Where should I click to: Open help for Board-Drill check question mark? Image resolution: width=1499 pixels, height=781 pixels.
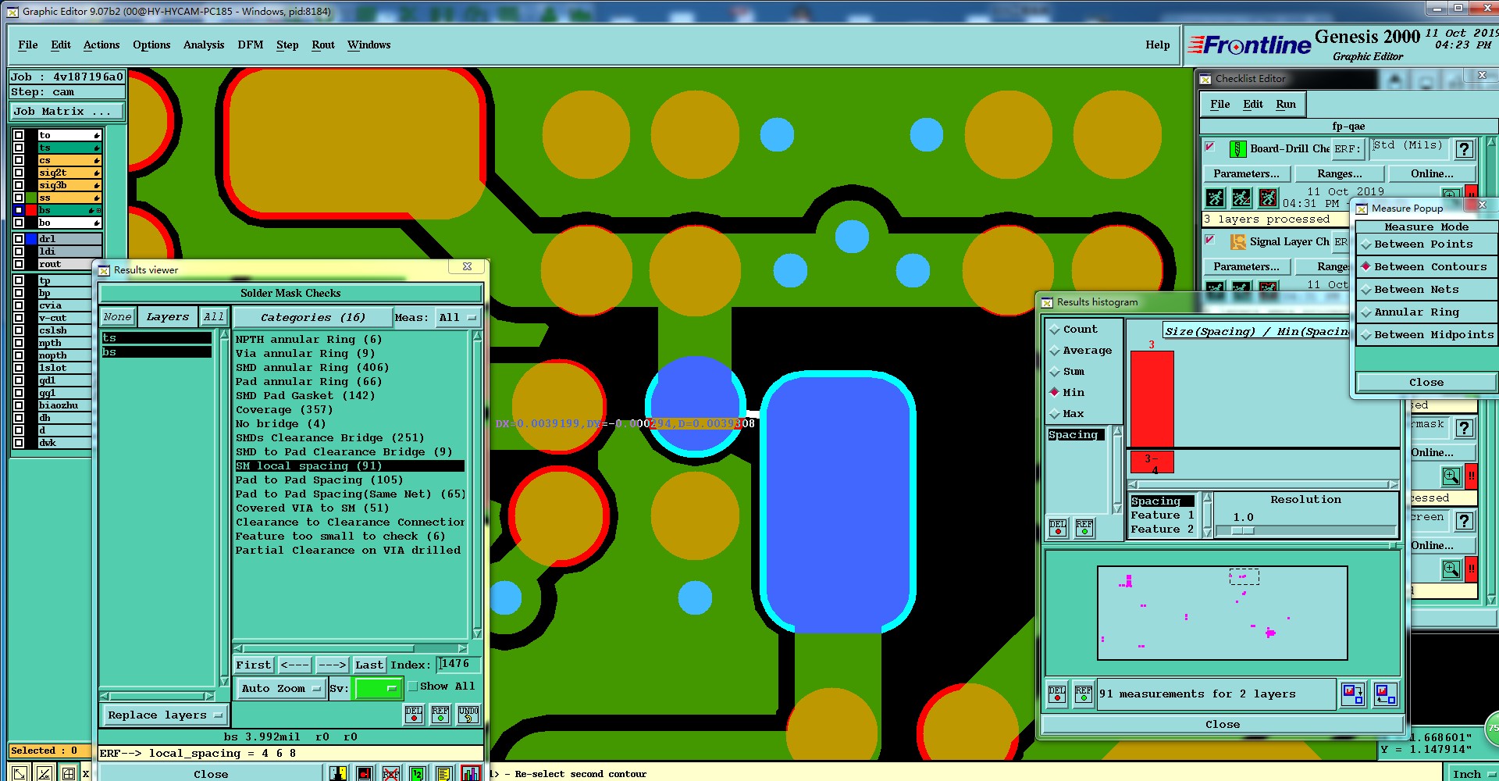click(1465, 148)
